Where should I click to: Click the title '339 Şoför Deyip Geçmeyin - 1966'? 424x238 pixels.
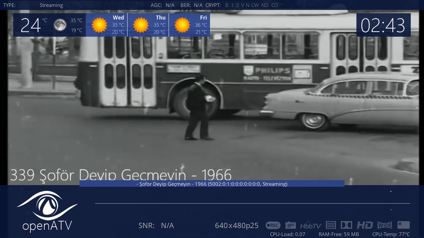click(121, 175)
